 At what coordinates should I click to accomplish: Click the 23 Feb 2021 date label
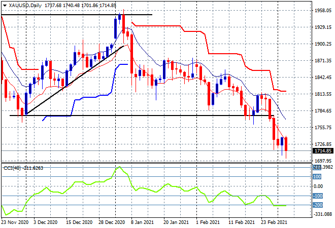tap(274, 222)
